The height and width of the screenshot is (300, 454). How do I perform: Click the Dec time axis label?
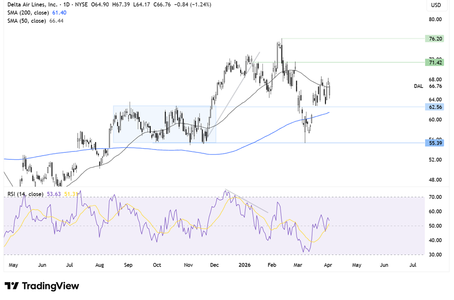pyautogui.click(x=214, y=265)
